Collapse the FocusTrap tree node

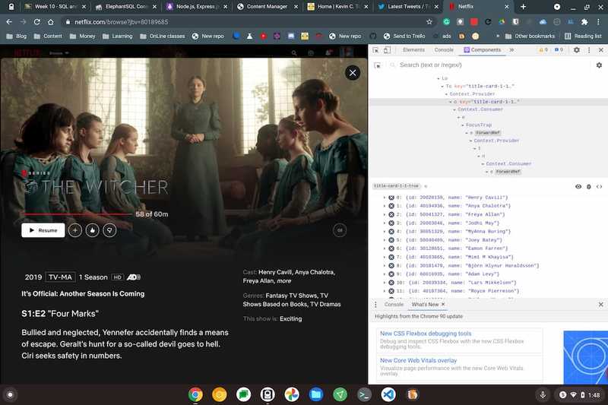[x=463, y=125]
